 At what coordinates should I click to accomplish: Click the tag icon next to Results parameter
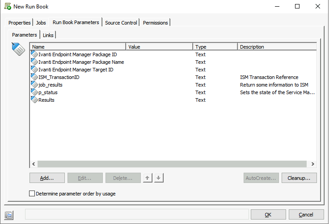pos(34,100)
